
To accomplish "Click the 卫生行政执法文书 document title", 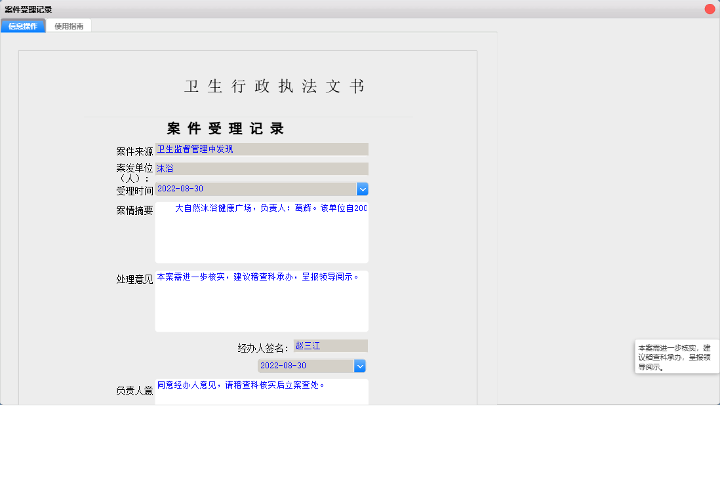I will (273, 86).
